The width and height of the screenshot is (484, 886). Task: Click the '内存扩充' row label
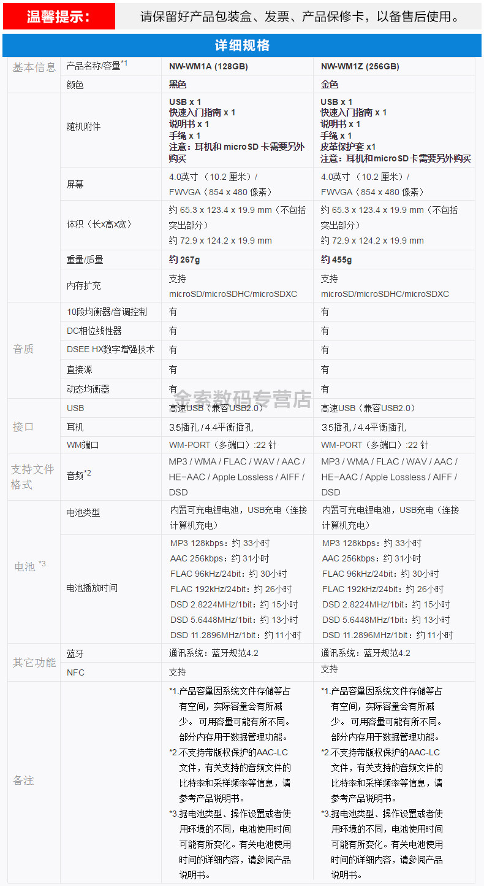pos(84,286)
